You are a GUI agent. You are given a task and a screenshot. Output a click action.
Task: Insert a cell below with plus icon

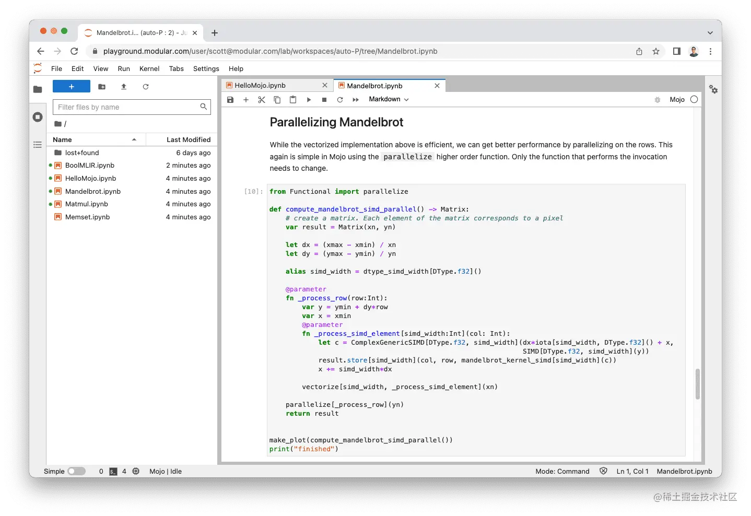pos(246,100)
